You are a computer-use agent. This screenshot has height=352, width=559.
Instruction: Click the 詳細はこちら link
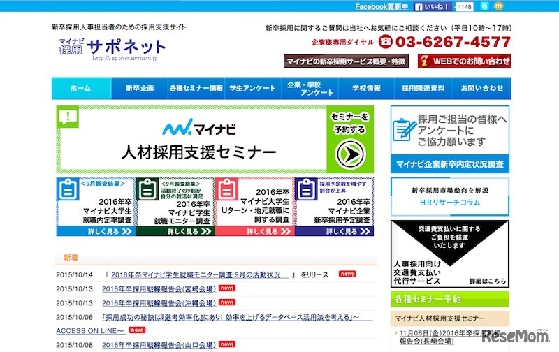[x=487, y=281]
